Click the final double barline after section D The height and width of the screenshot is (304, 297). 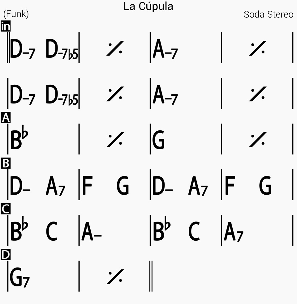coord(151,276)
